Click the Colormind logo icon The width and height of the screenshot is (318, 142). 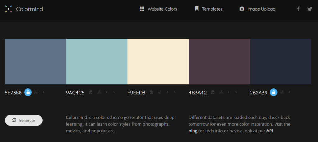[8, 9]
